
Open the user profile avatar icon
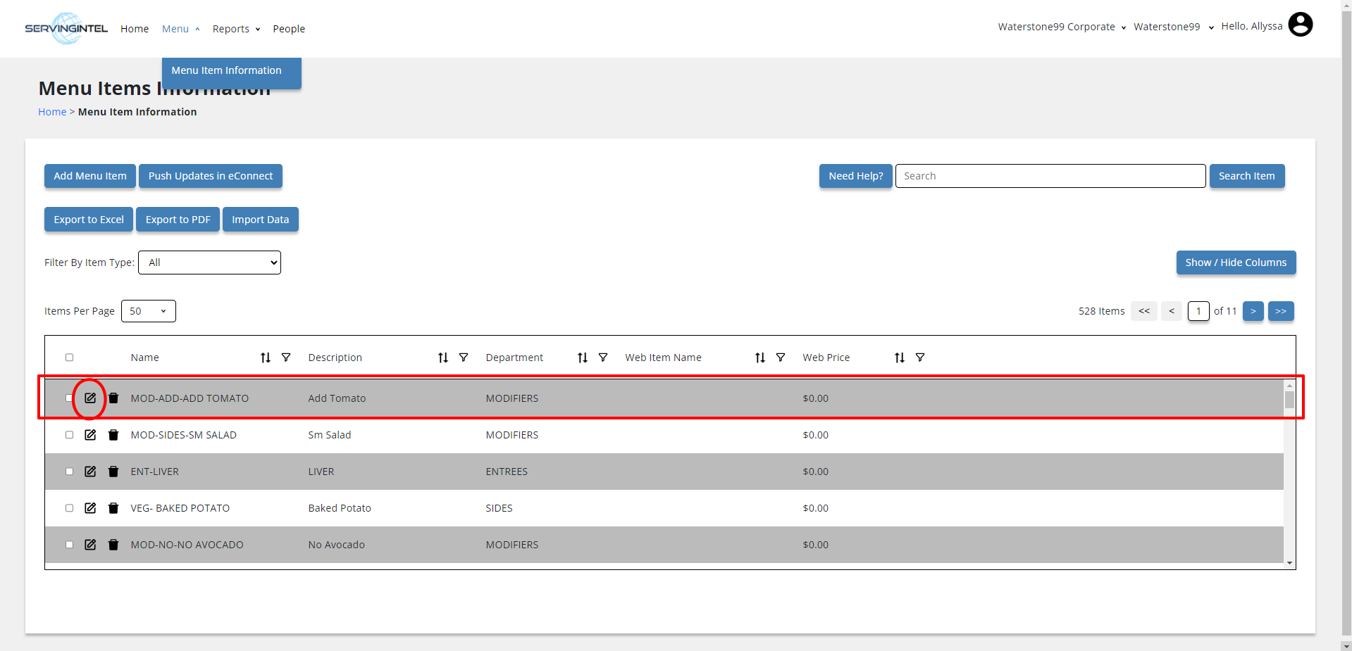(1300, 25)
